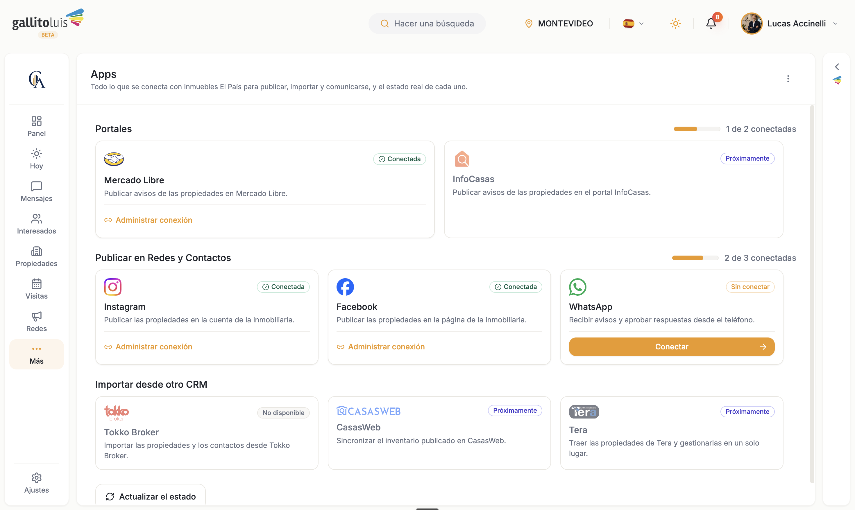Click the Montevideo location pin
Screen dimensions: 855x510
pos(529,23)
